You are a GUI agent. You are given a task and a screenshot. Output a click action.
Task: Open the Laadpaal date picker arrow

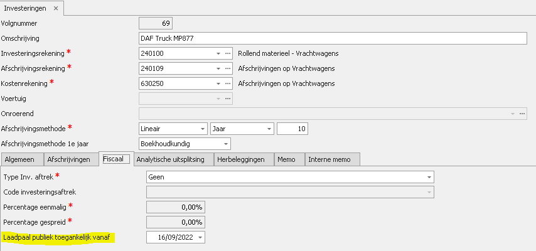[x=200, y=237]
